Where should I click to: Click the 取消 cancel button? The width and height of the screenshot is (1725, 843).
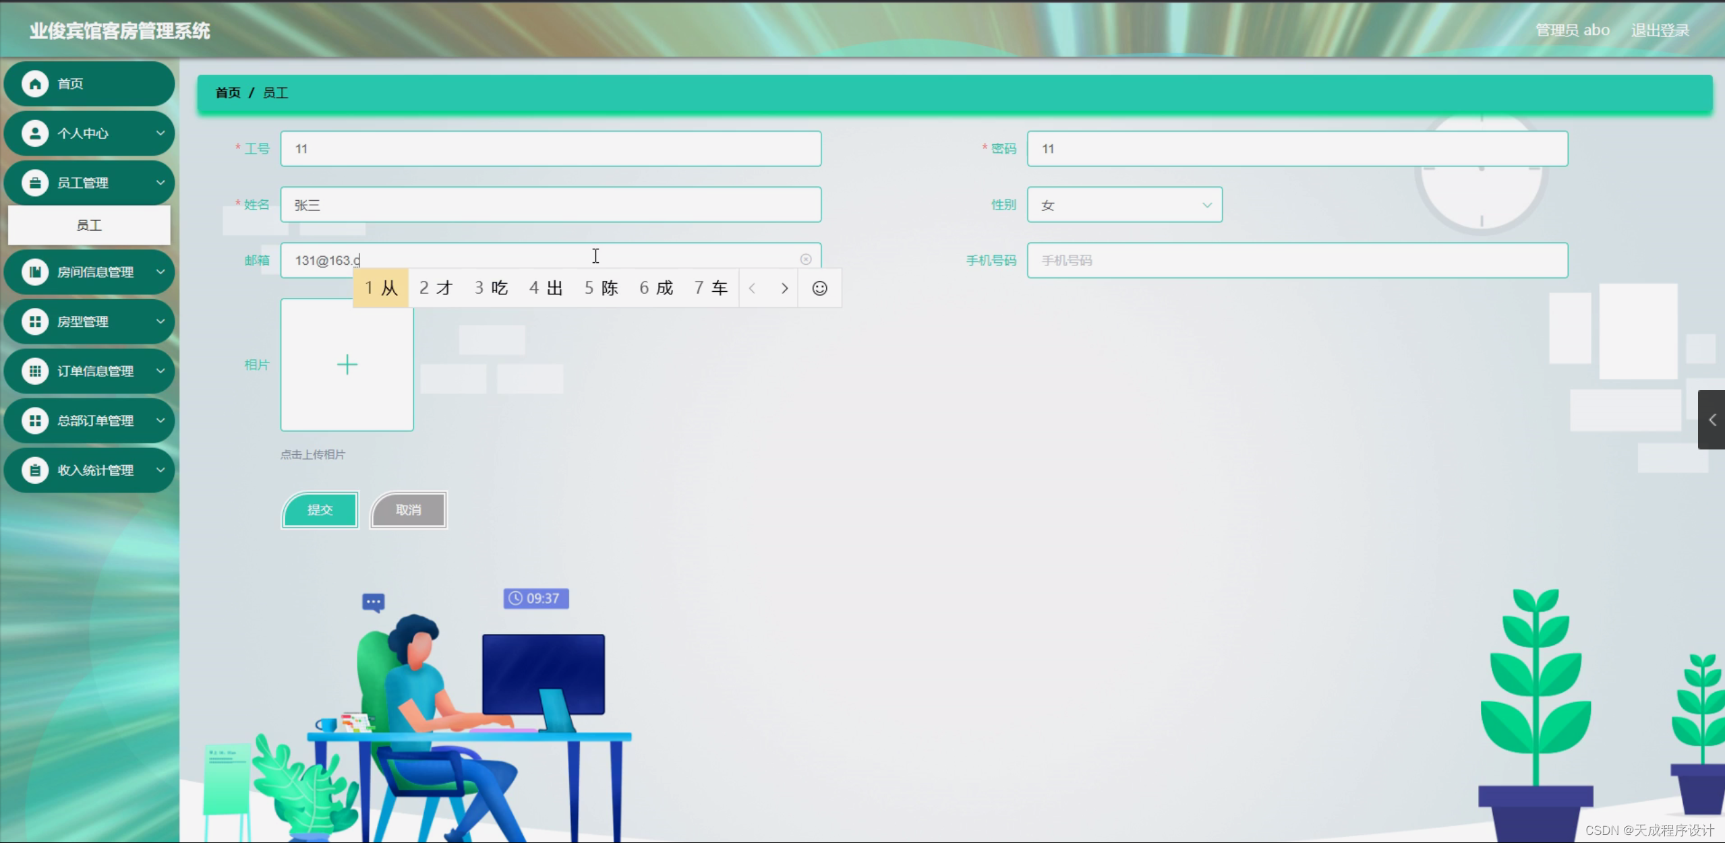pyautogui.click(x=408, y=510)
